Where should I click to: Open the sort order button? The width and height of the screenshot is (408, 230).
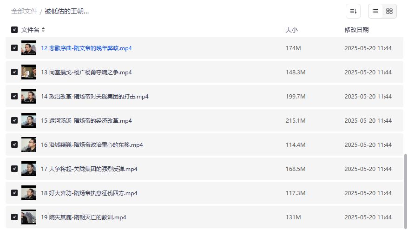point(353,11)
